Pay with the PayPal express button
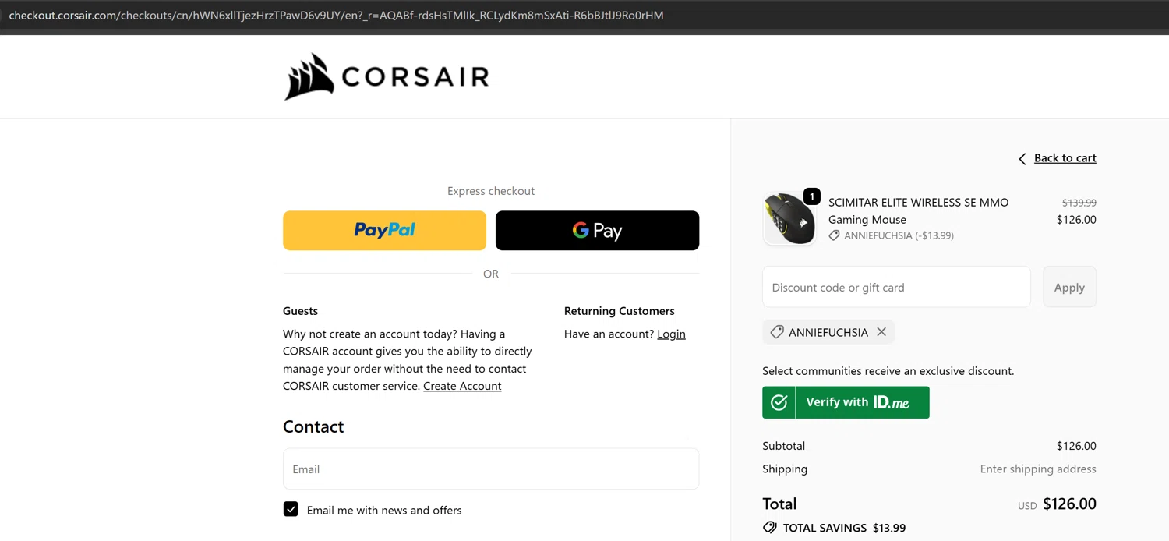This screenshot has height=541, width=1169. [384, 230]
